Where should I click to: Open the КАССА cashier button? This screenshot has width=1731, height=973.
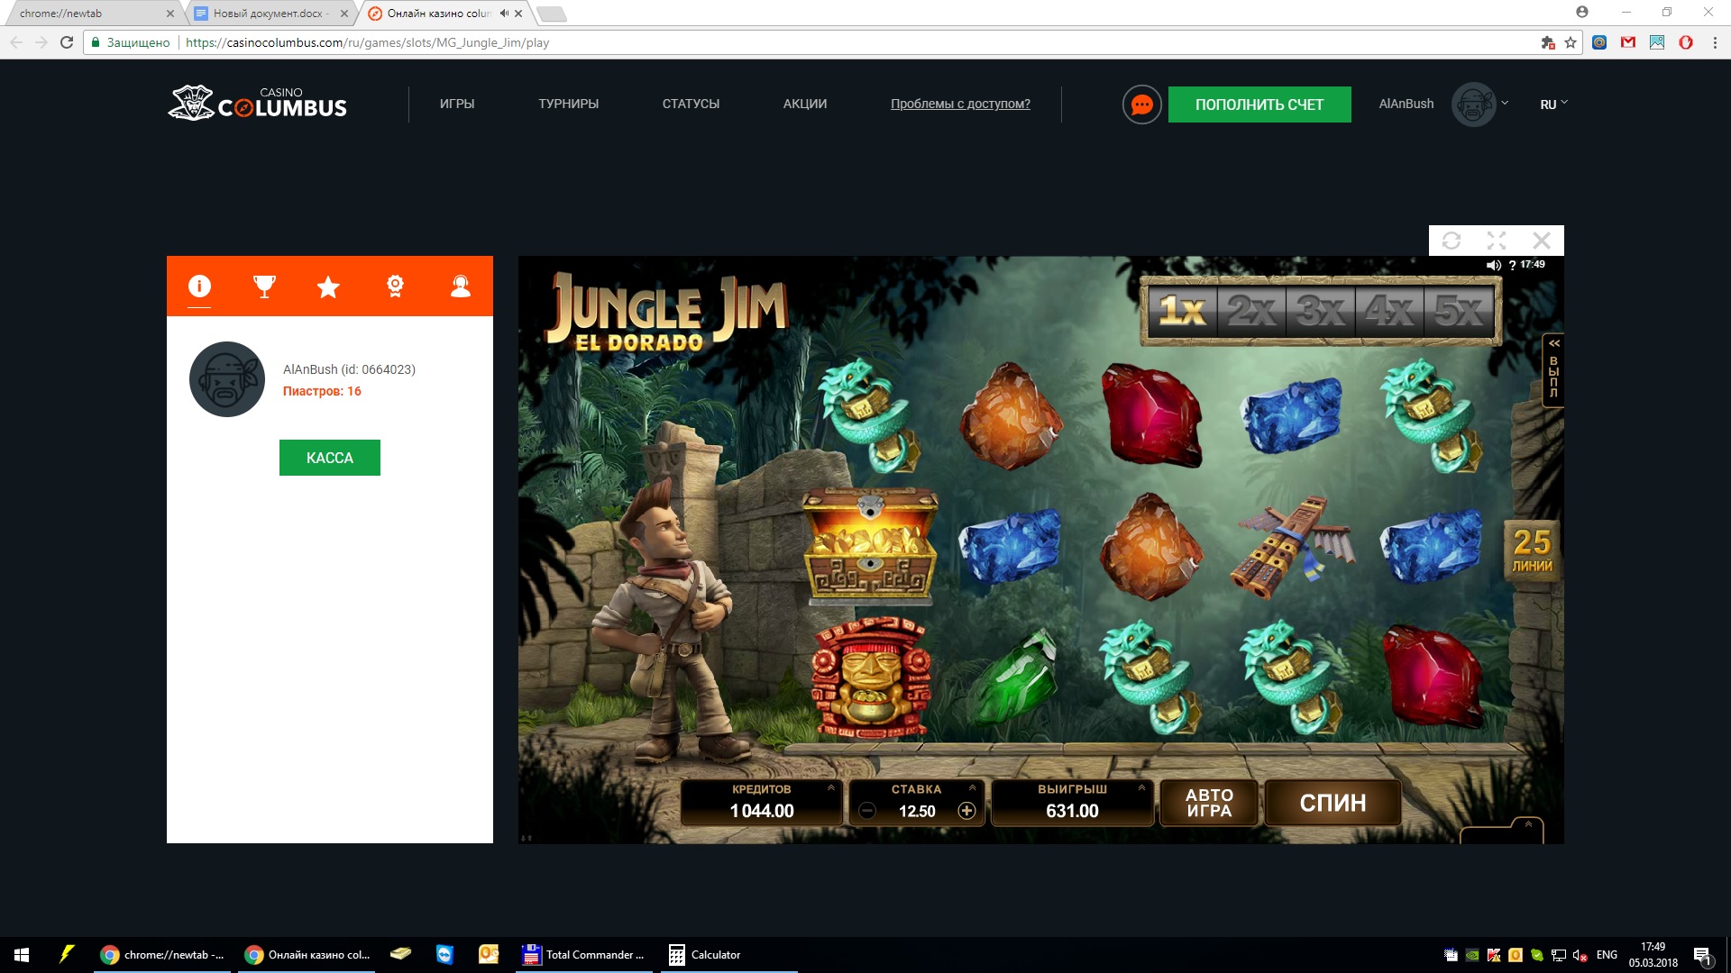click(x=330, y=458)
